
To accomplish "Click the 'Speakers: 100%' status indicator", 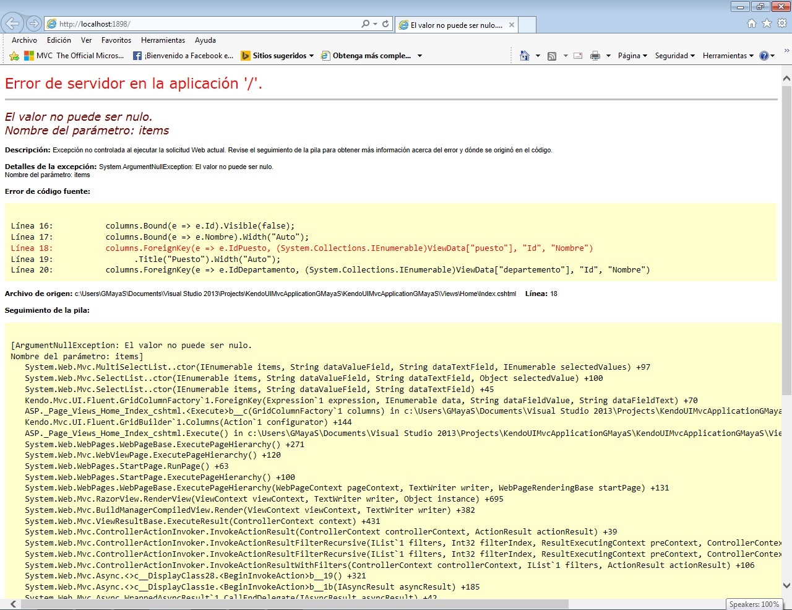I will [754, 604].
